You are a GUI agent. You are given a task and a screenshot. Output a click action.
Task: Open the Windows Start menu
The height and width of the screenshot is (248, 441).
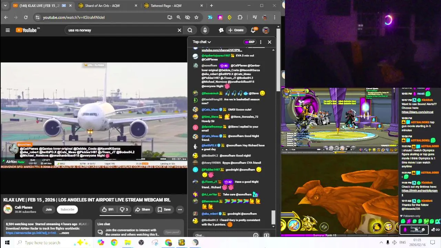(x=7, y=242)
